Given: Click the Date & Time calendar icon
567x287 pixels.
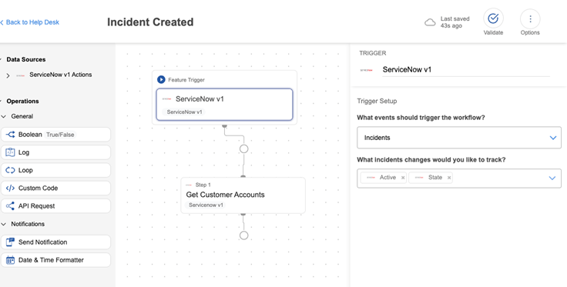Looking at the screenshot, I should [10, 260].
